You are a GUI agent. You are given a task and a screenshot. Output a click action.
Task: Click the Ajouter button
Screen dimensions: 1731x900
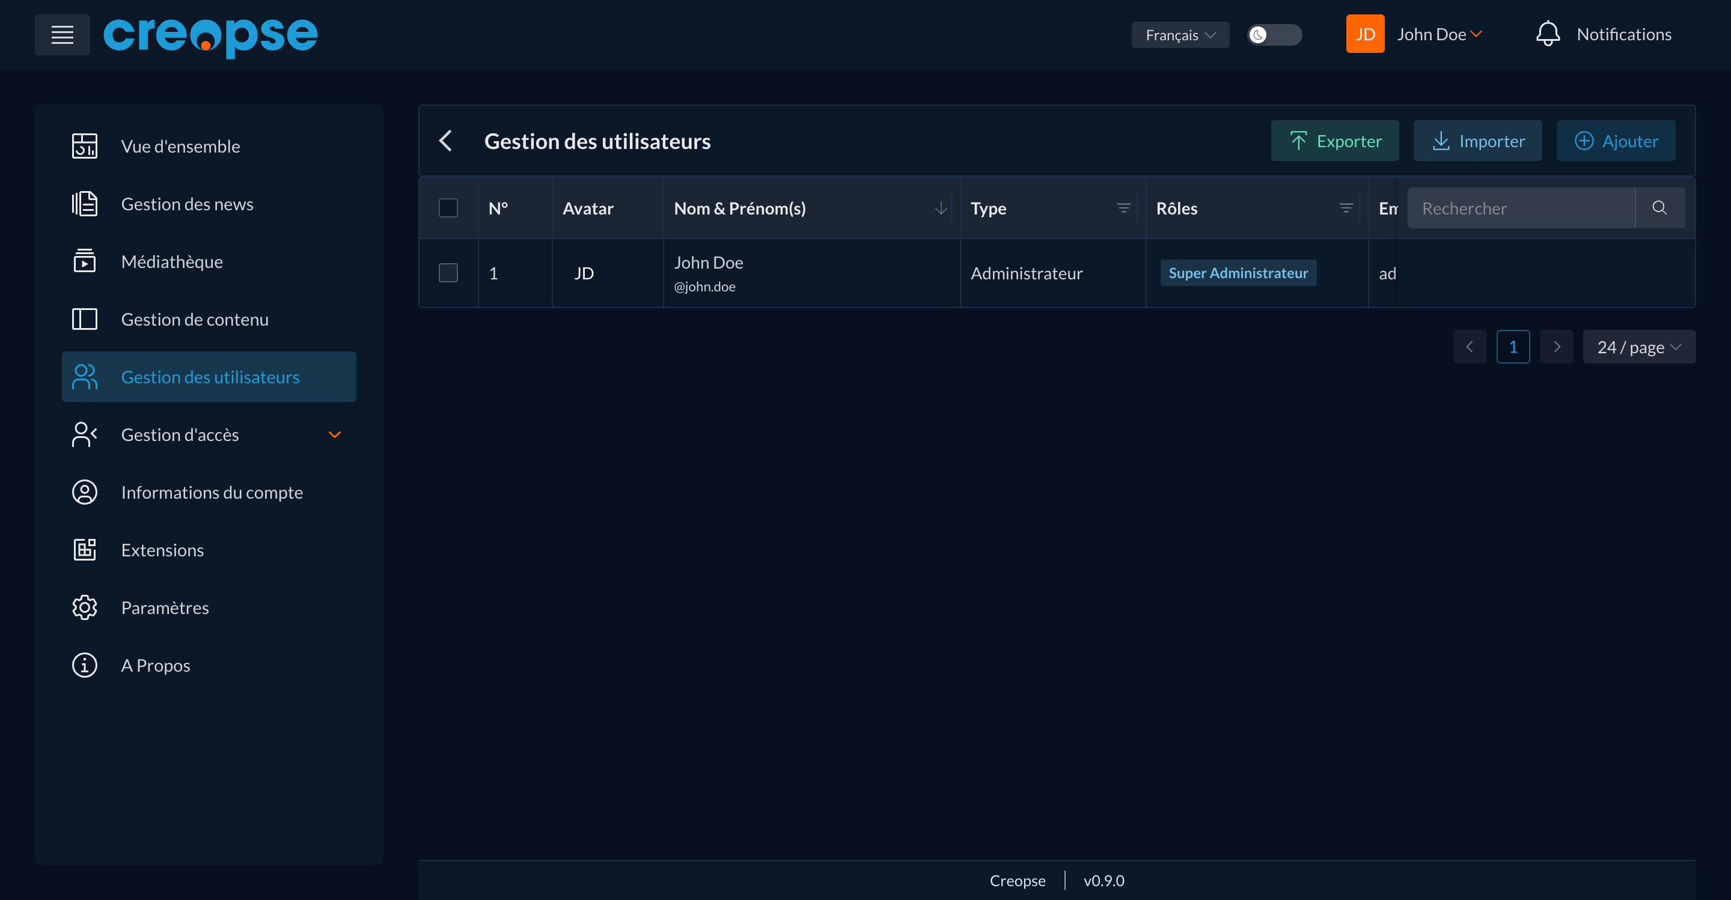point(1616,141)
